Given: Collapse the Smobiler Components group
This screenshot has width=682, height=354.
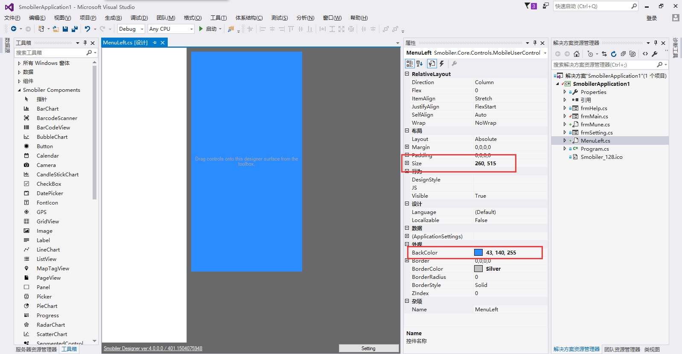Looking at the screenshot, I should point(19,90).
